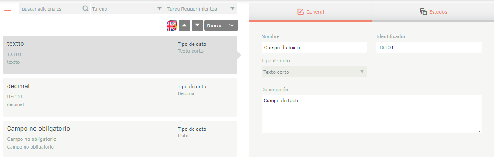The image size is (494, 157).
Task: Select the decimal list item
Action: [x=120, y=98]
